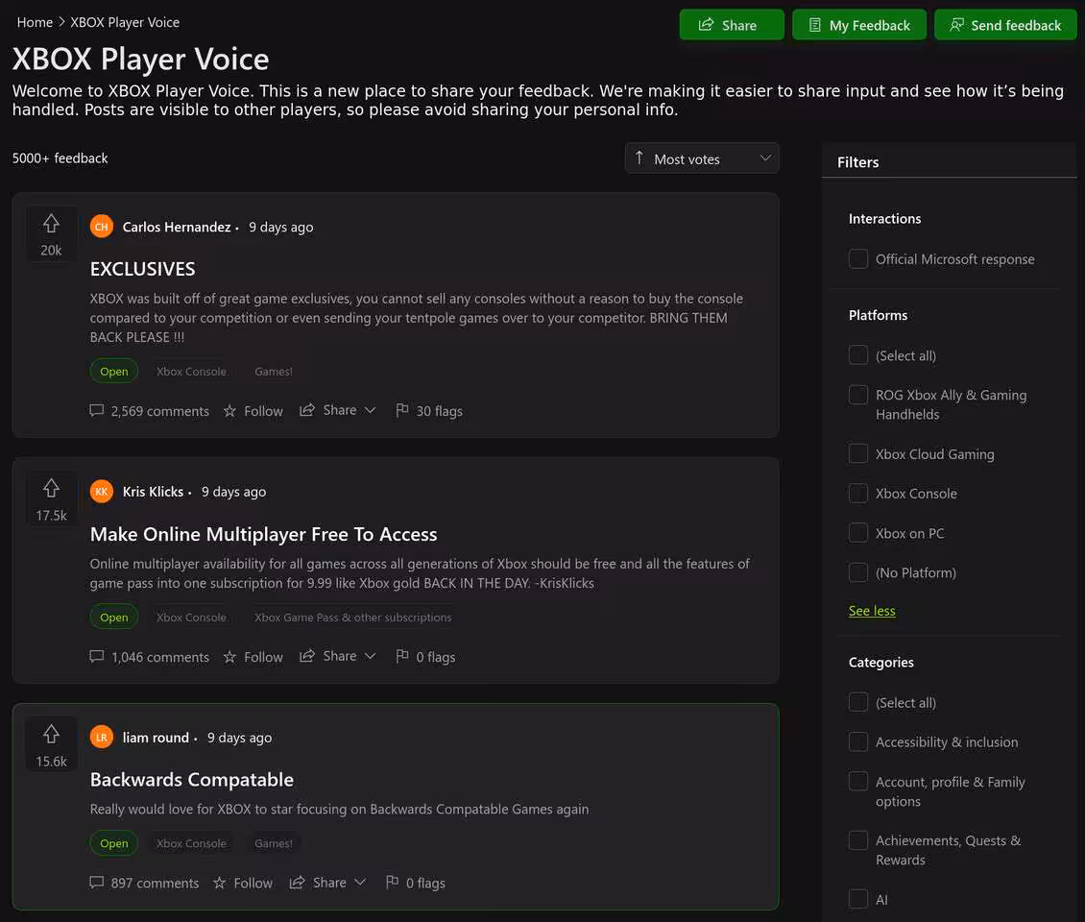The width and height of the screenshot is (1085, 922).
Task: Open Make Online Multiplayer Free To Access
Action: coord(264,534)
